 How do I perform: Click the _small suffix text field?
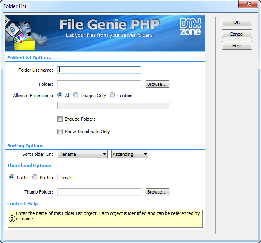coord(78,178)
